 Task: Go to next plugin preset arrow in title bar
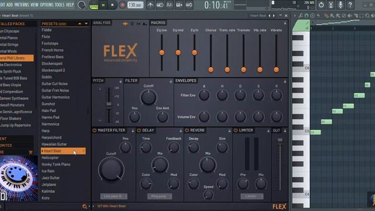[274, 16]
